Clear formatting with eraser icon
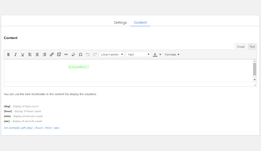 [73, 55]
